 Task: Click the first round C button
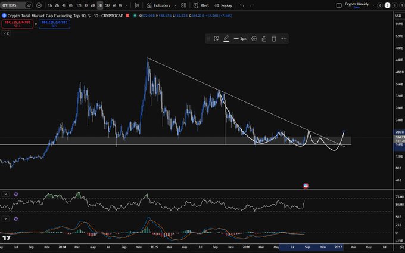click(380, 5)
